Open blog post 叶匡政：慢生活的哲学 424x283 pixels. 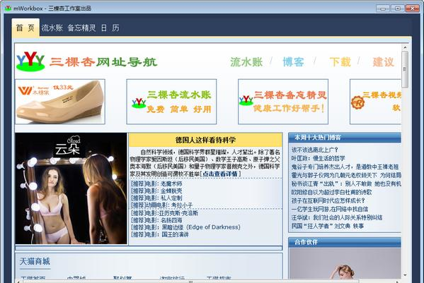pyautogui.click(x=319, y=158)
